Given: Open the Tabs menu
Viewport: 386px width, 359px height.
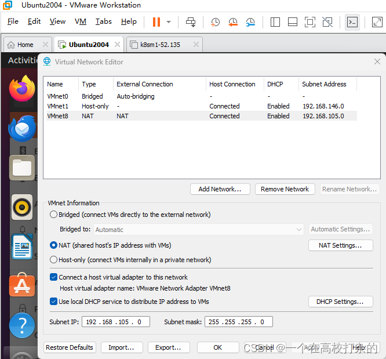Looking at the screenshot, I should point(103,21).
